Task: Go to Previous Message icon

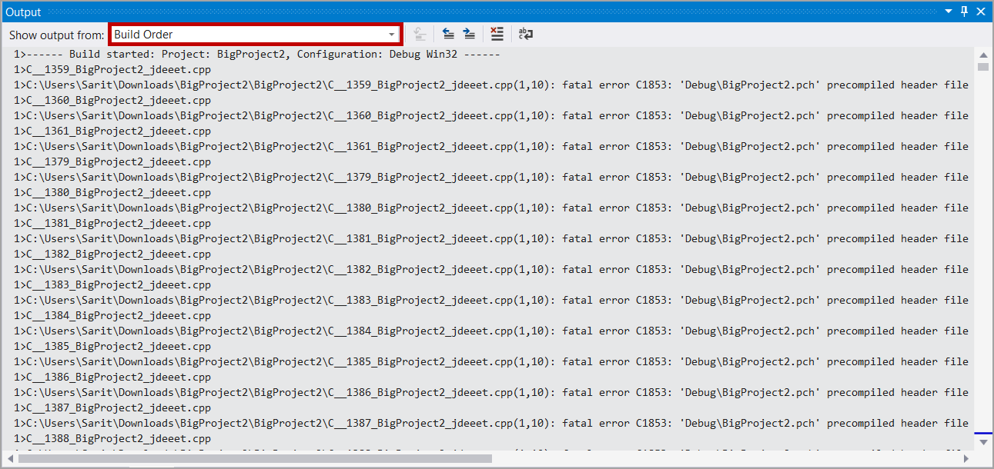Action: click(x=448, y=34)
